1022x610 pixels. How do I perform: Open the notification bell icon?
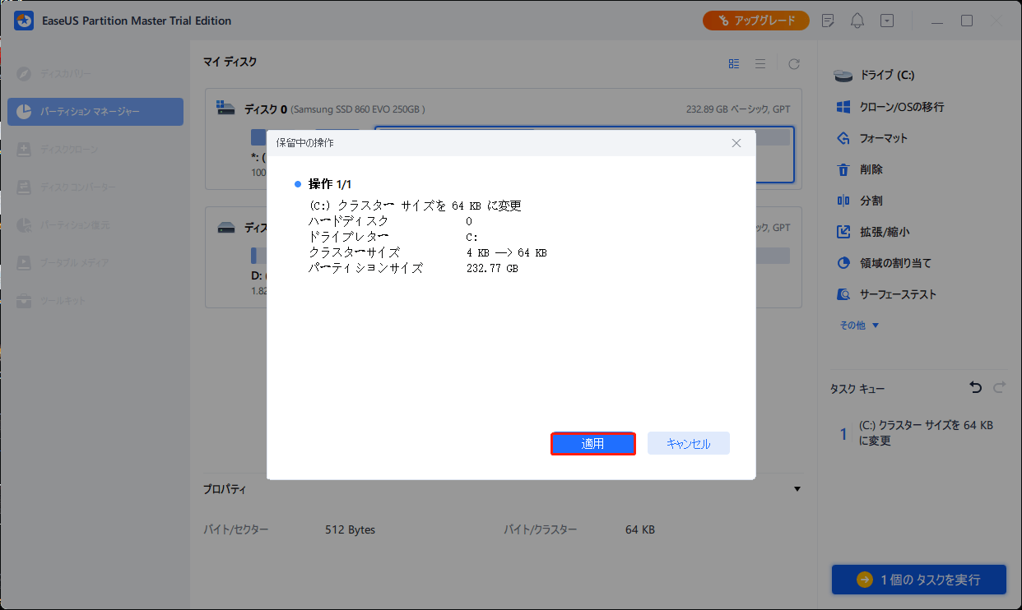(x=857, y=21)
